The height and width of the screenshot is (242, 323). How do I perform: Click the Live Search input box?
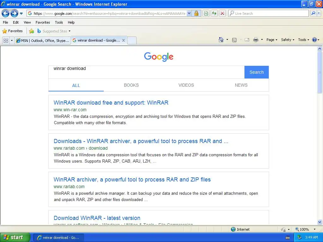tap(268, 13)
